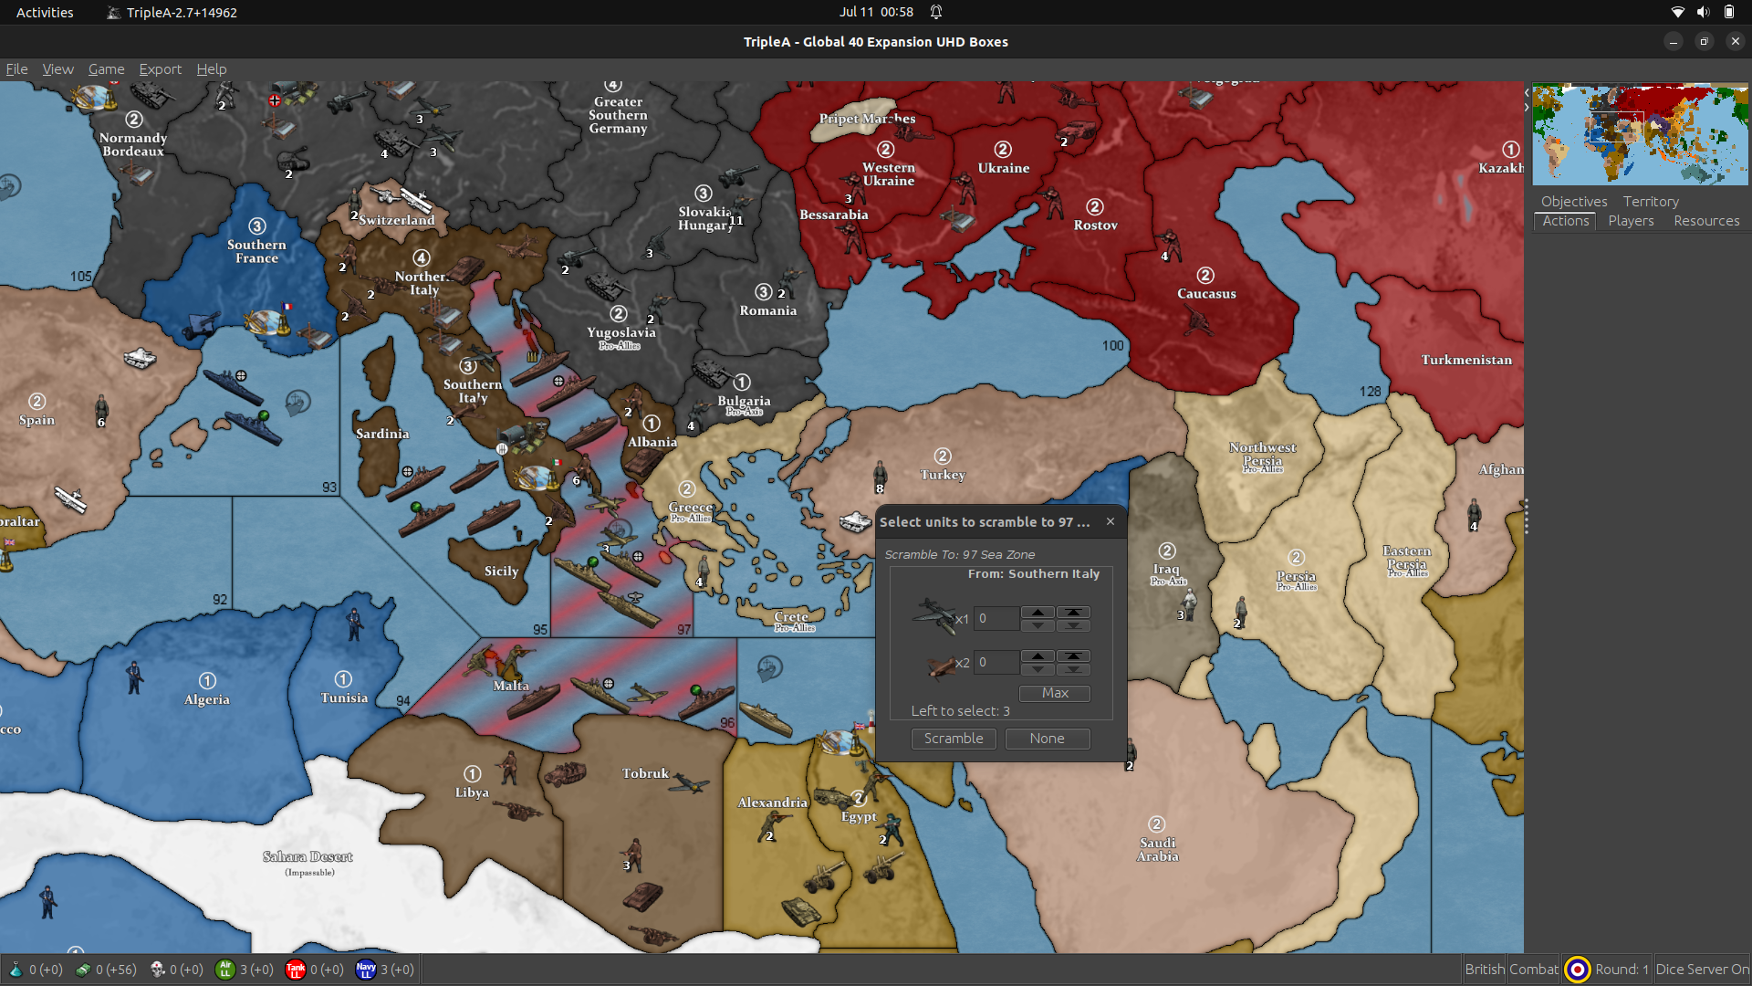Click the blue Navy LL icon
1752x986 pixels.
[x=366, y=969]
